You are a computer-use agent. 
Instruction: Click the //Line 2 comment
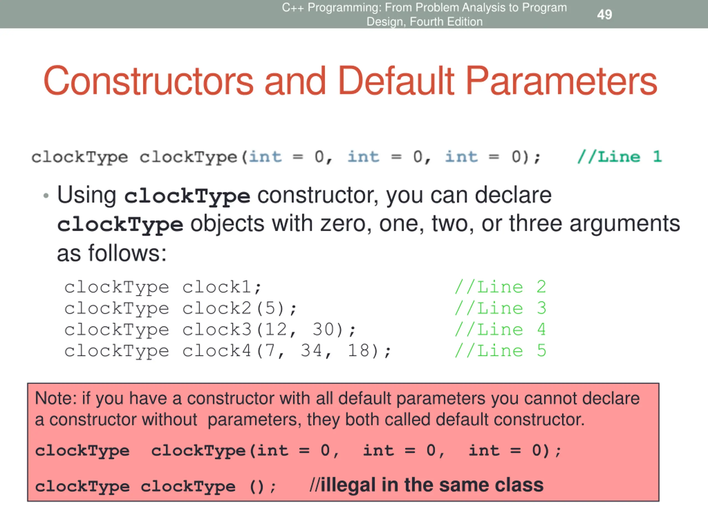(500, 287)
